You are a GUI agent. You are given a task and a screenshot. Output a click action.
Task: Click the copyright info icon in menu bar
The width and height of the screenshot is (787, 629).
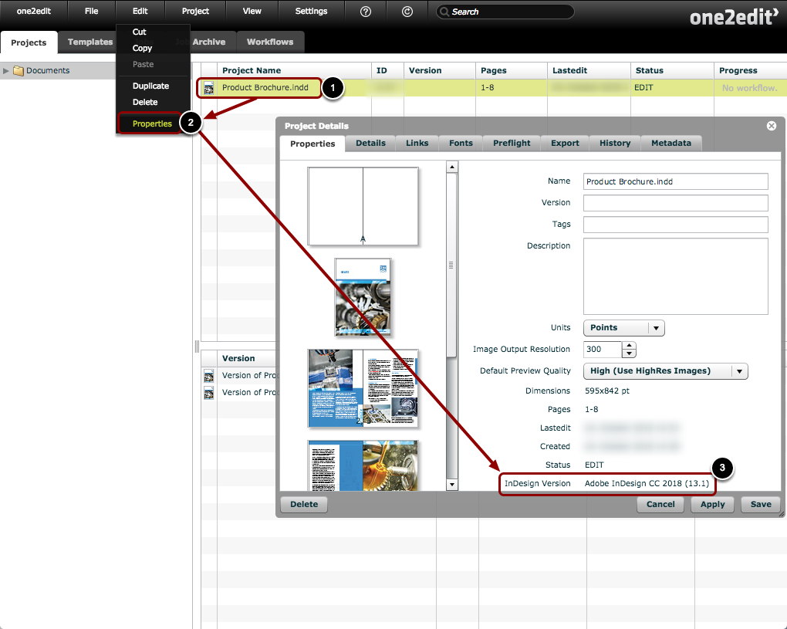pos(407,12)
